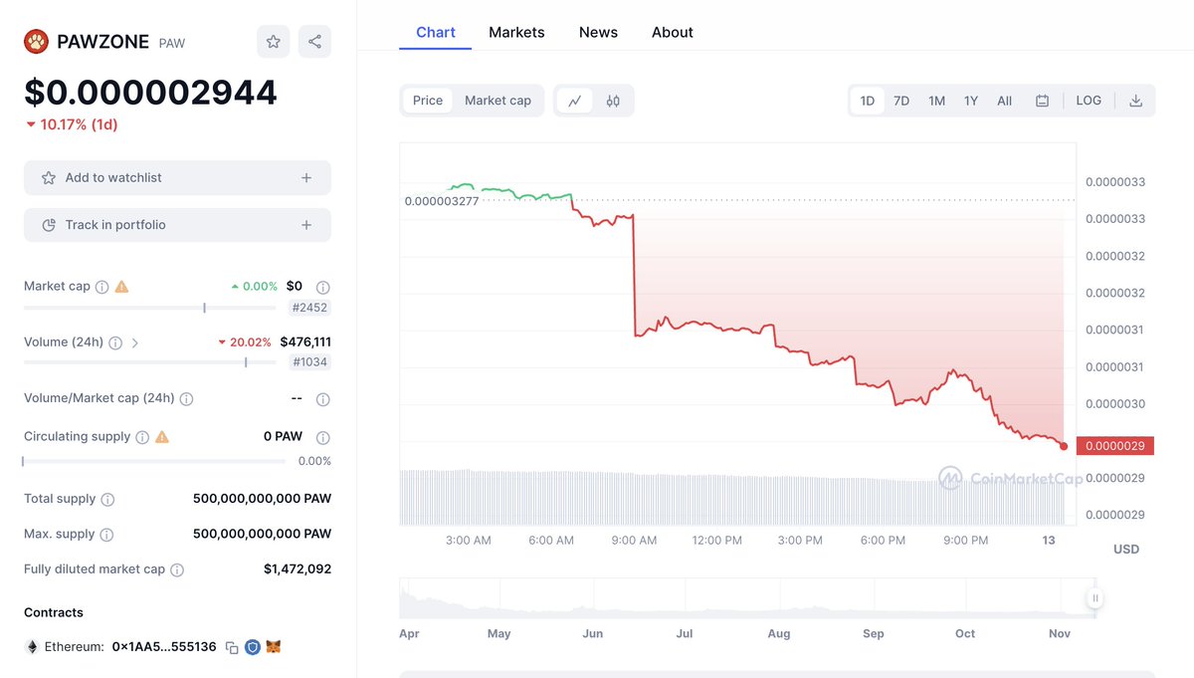Click the 0.000003277 opening price label
This screenshot has height=678, width=1194.
[x=442, y=201]
